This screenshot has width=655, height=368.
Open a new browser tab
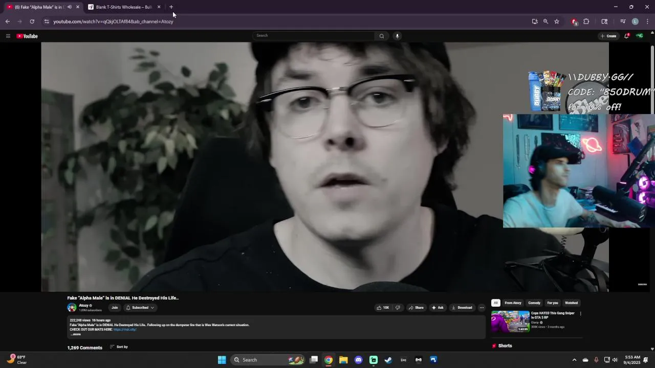click(x=171, y=7)
